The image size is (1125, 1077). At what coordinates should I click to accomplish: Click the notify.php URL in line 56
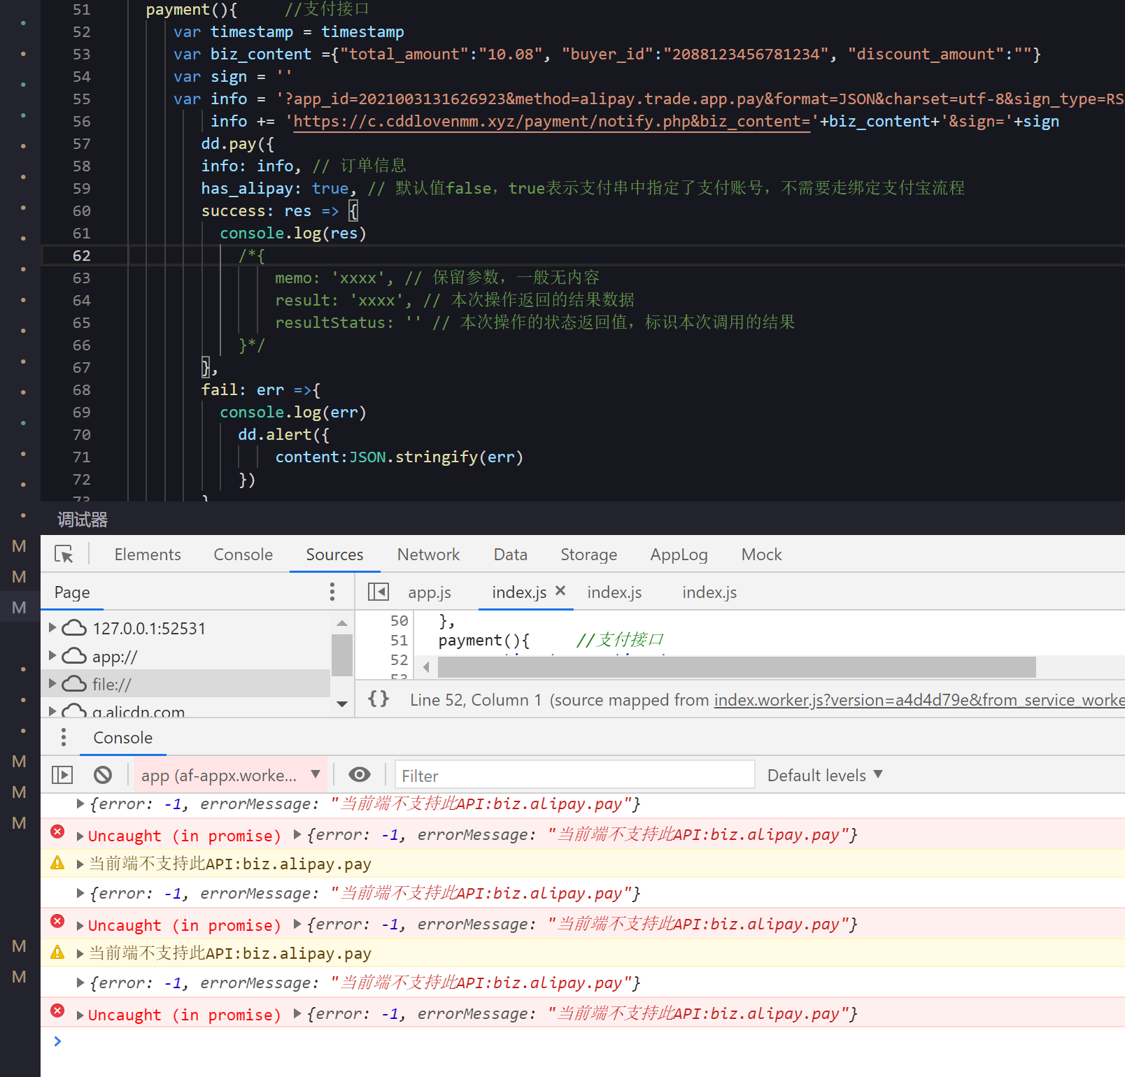(x=551, y=122)
